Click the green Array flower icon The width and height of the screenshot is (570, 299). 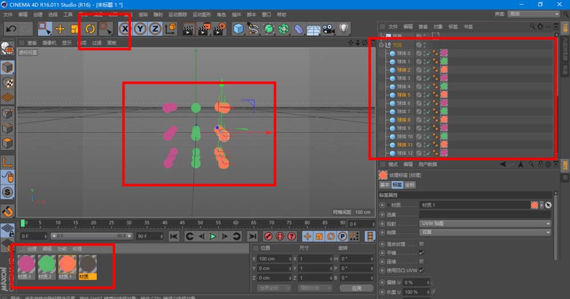(284, 28)
